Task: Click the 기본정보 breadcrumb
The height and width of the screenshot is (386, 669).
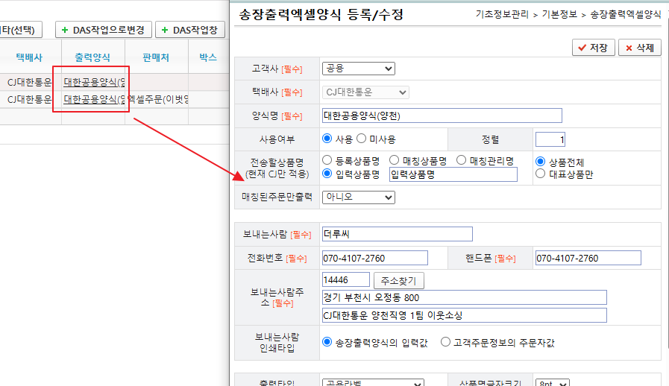Action: pyautogui.click(x=559, y=14)
